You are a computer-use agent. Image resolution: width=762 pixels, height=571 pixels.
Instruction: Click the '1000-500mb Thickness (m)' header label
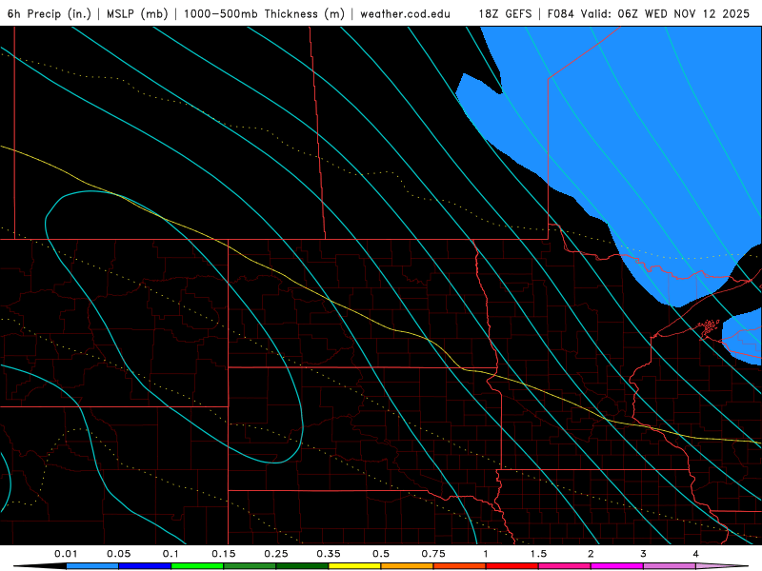(x=264, y=13)
